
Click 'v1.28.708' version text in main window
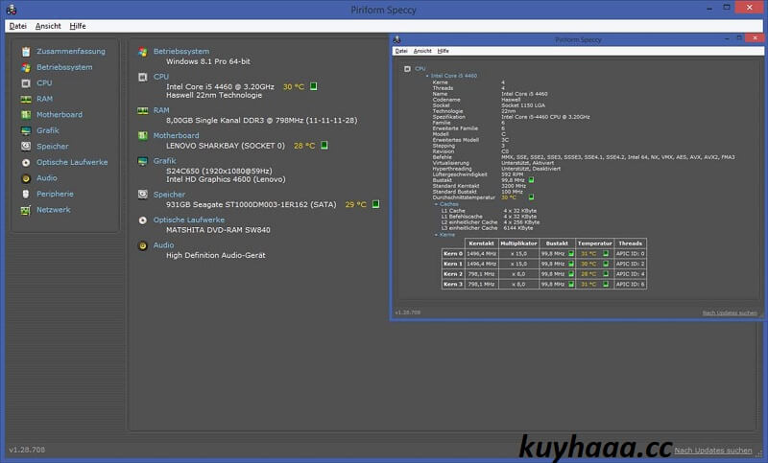point(27,450)
